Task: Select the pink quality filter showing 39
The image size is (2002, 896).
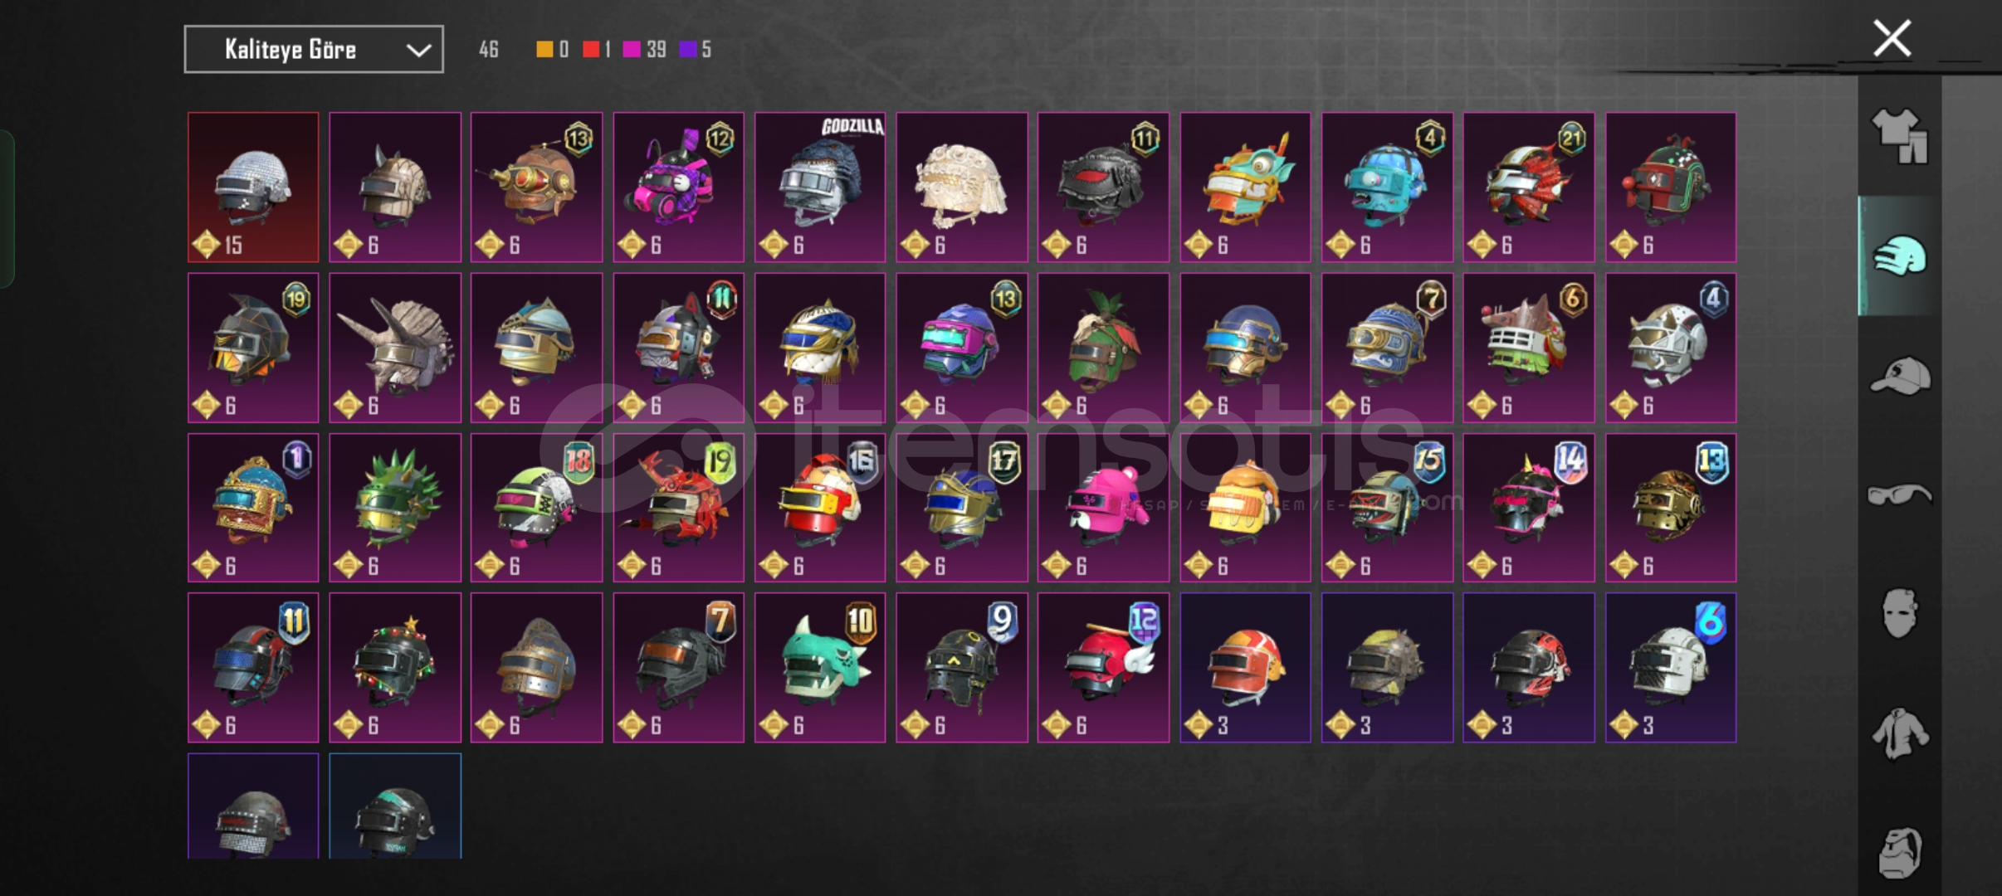Action: 645,50
